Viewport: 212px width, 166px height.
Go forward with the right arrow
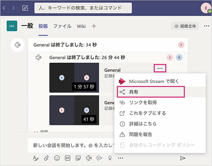[x=13, y=8]
